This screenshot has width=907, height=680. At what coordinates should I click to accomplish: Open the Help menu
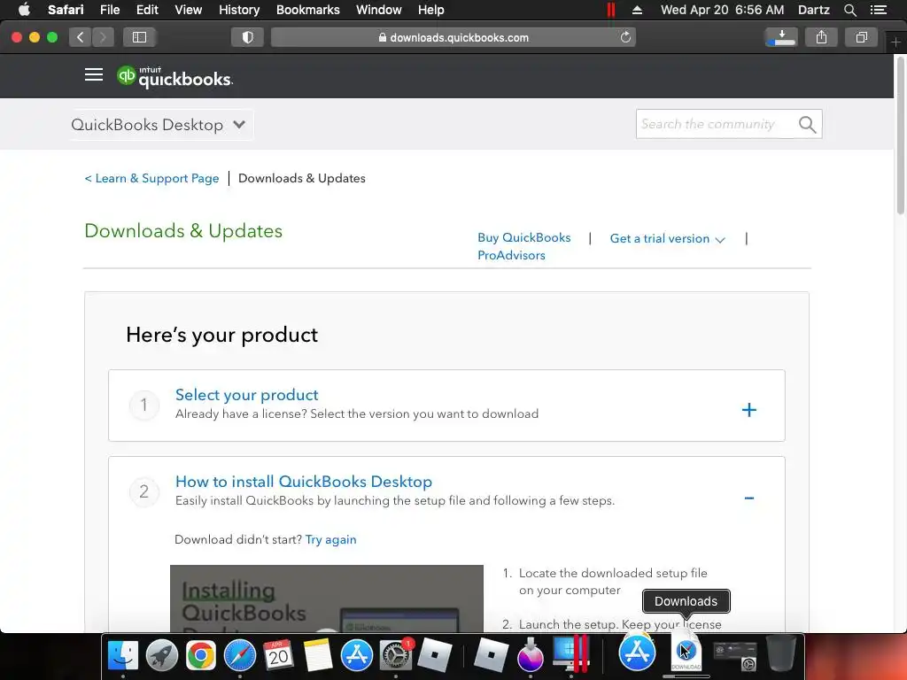click(x=431, y=10)
